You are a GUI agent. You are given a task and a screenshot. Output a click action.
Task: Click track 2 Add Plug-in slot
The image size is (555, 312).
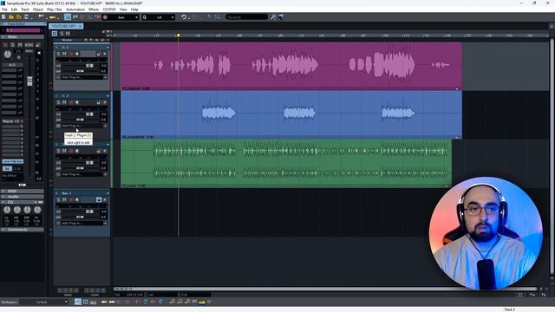(x=82, y=126)
